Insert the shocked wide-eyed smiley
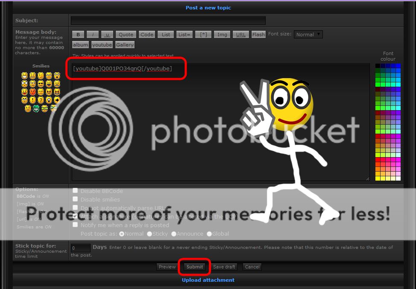The image size is (416, 289). point(24,84)
